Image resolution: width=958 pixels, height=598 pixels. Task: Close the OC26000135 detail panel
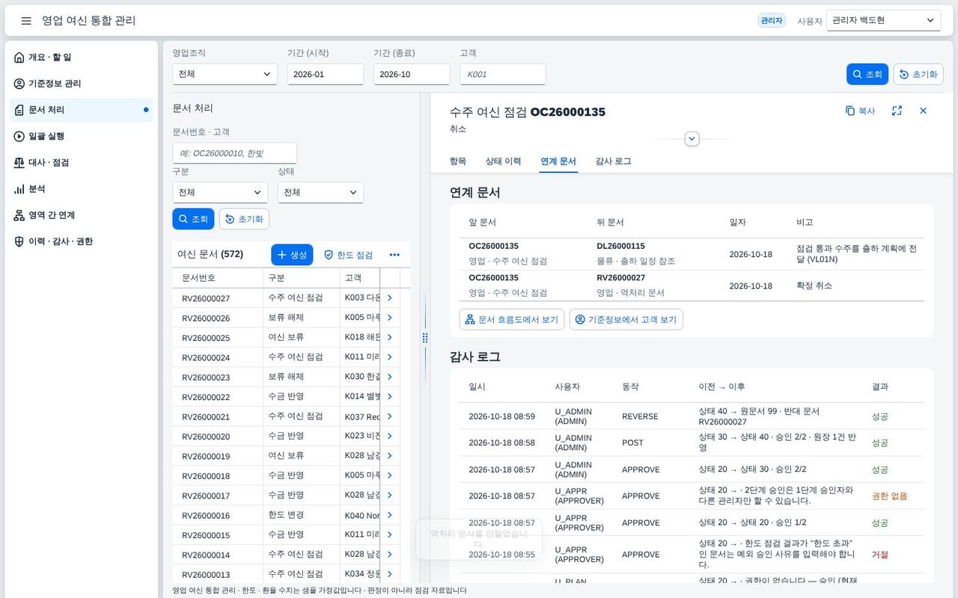[x=923, y=111]
